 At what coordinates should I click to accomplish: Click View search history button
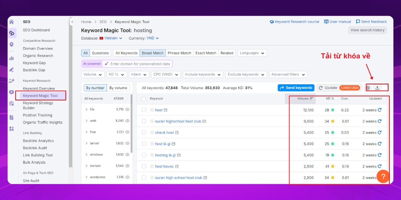pyautogui.click(x=367, y=30)
